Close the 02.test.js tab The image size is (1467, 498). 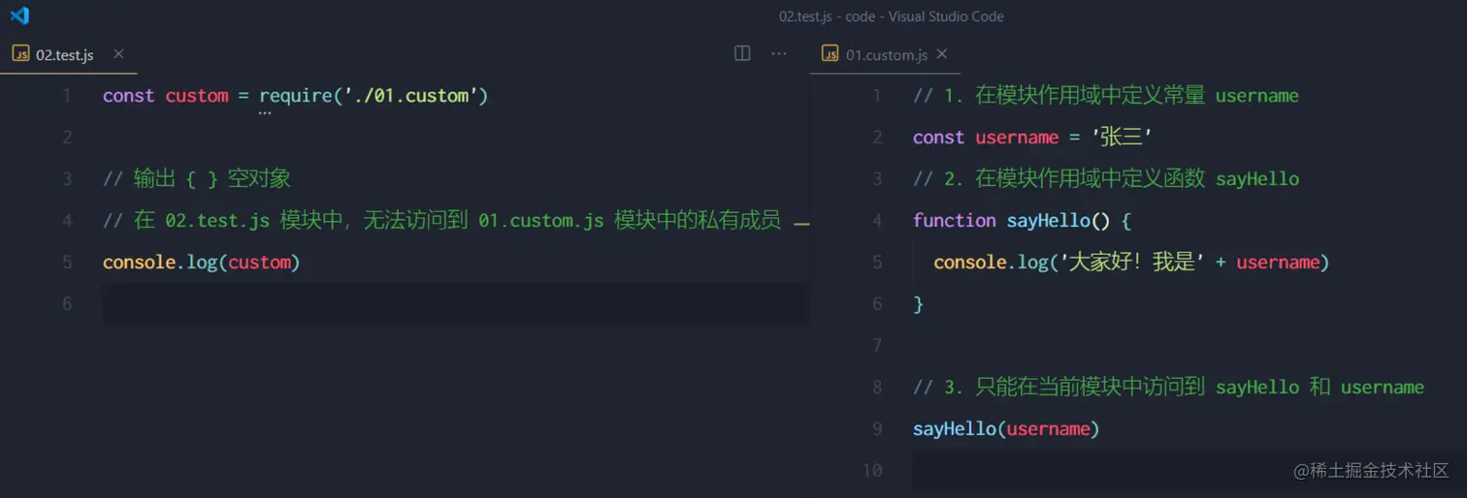pos(118,54)
